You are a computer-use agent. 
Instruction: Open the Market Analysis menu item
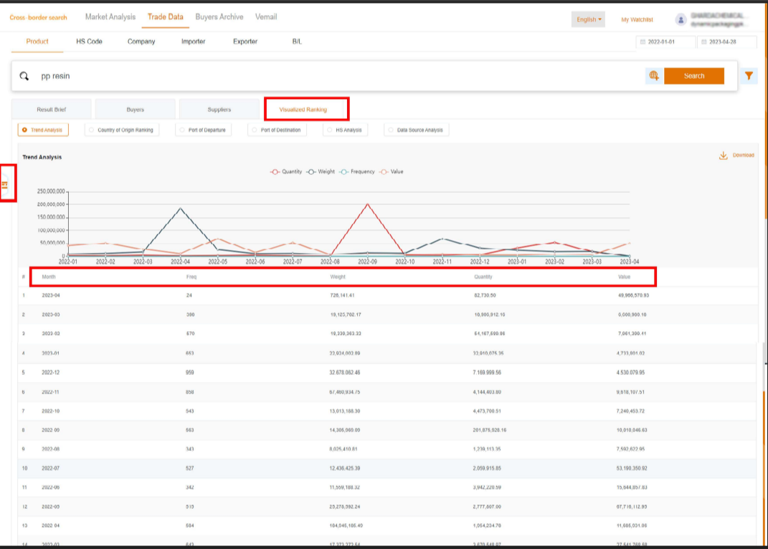(110, 16)
